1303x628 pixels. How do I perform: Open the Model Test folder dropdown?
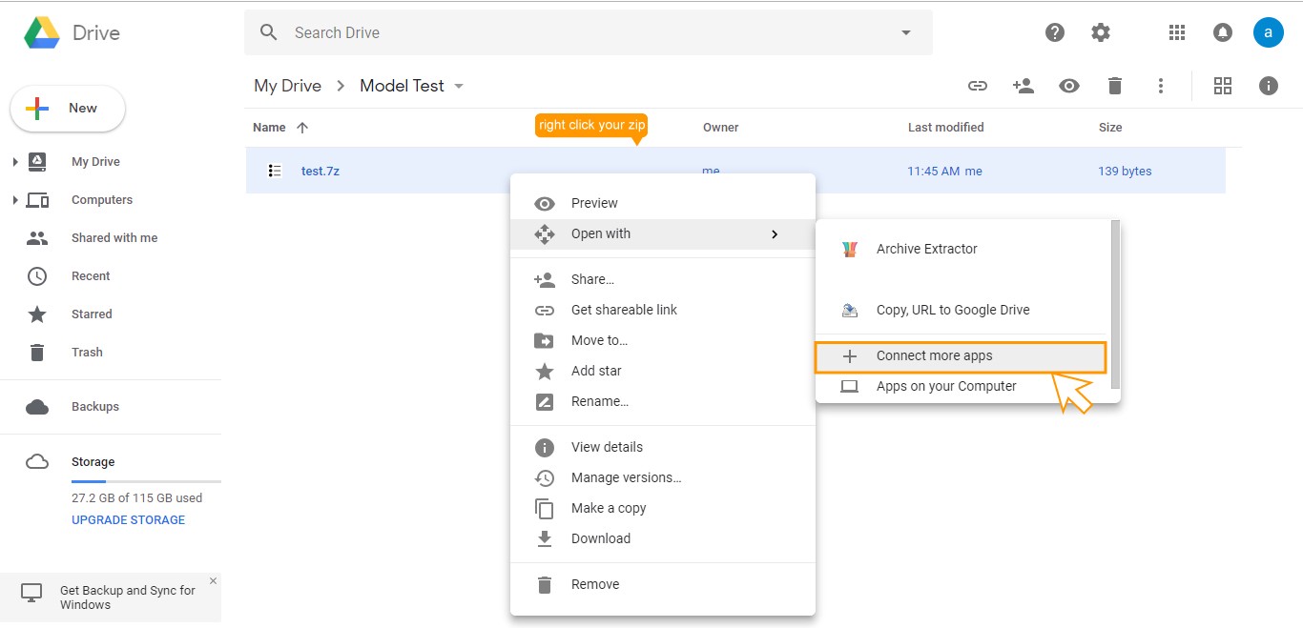point(459,86)
